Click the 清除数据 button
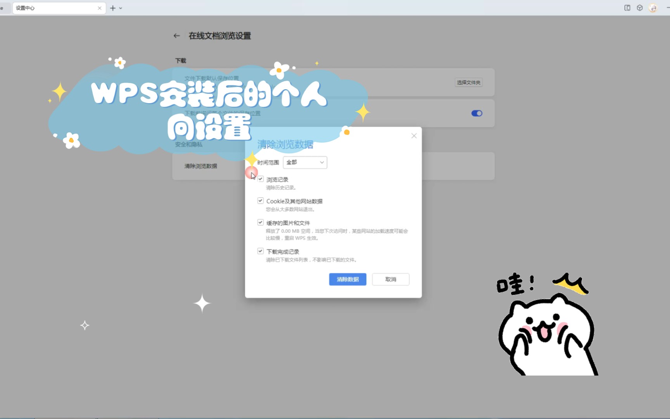 pos(347,279)
